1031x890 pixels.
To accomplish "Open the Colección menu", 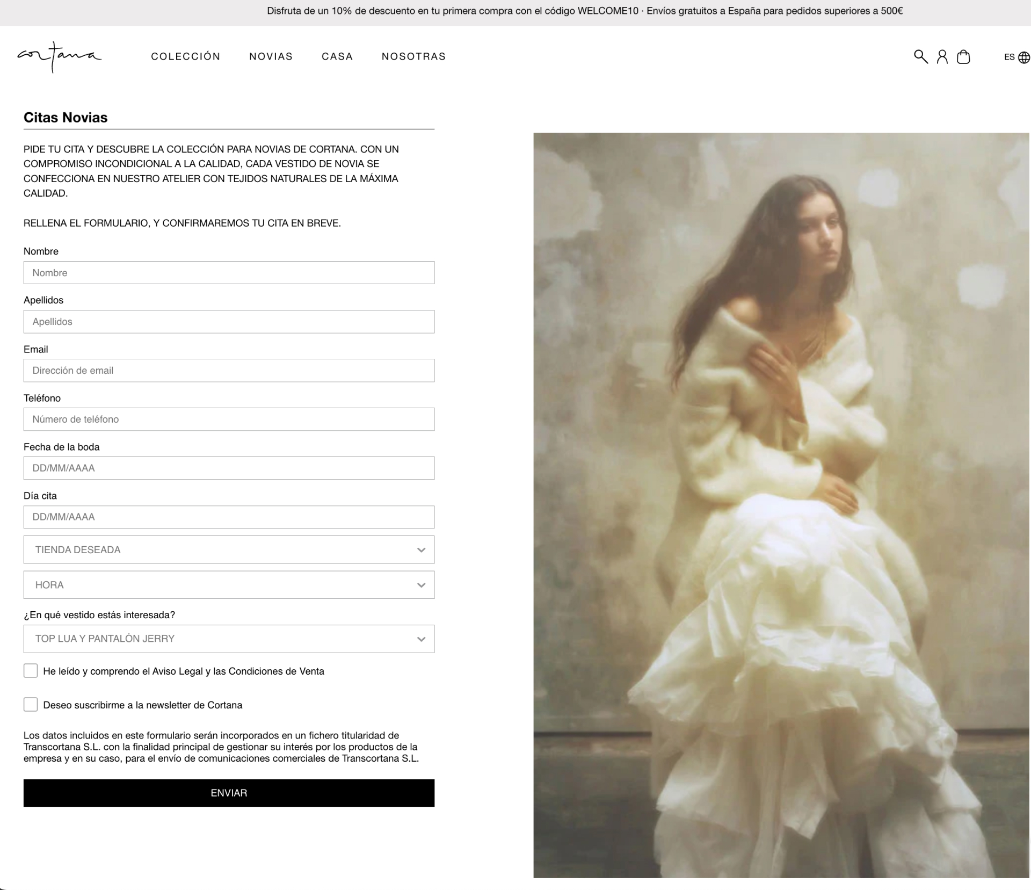I will (x=186, y=56).
